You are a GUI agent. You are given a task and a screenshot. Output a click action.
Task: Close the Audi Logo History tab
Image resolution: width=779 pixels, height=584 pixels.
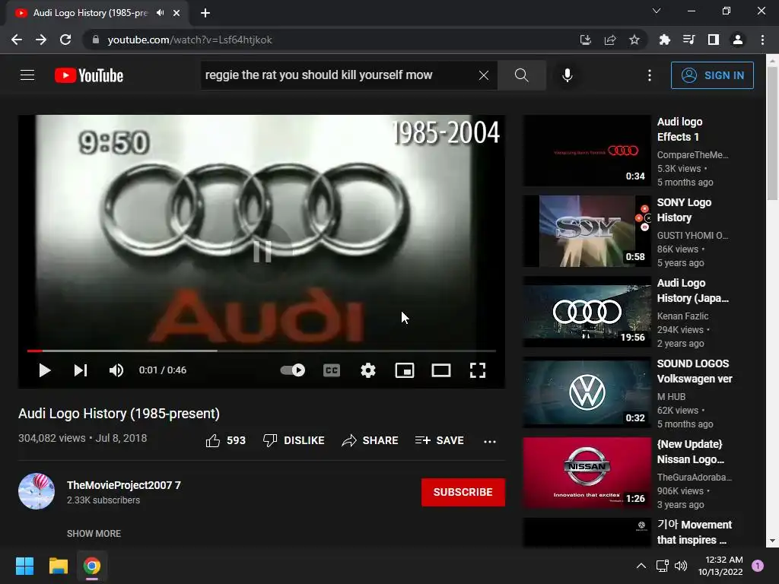[176, 13]
